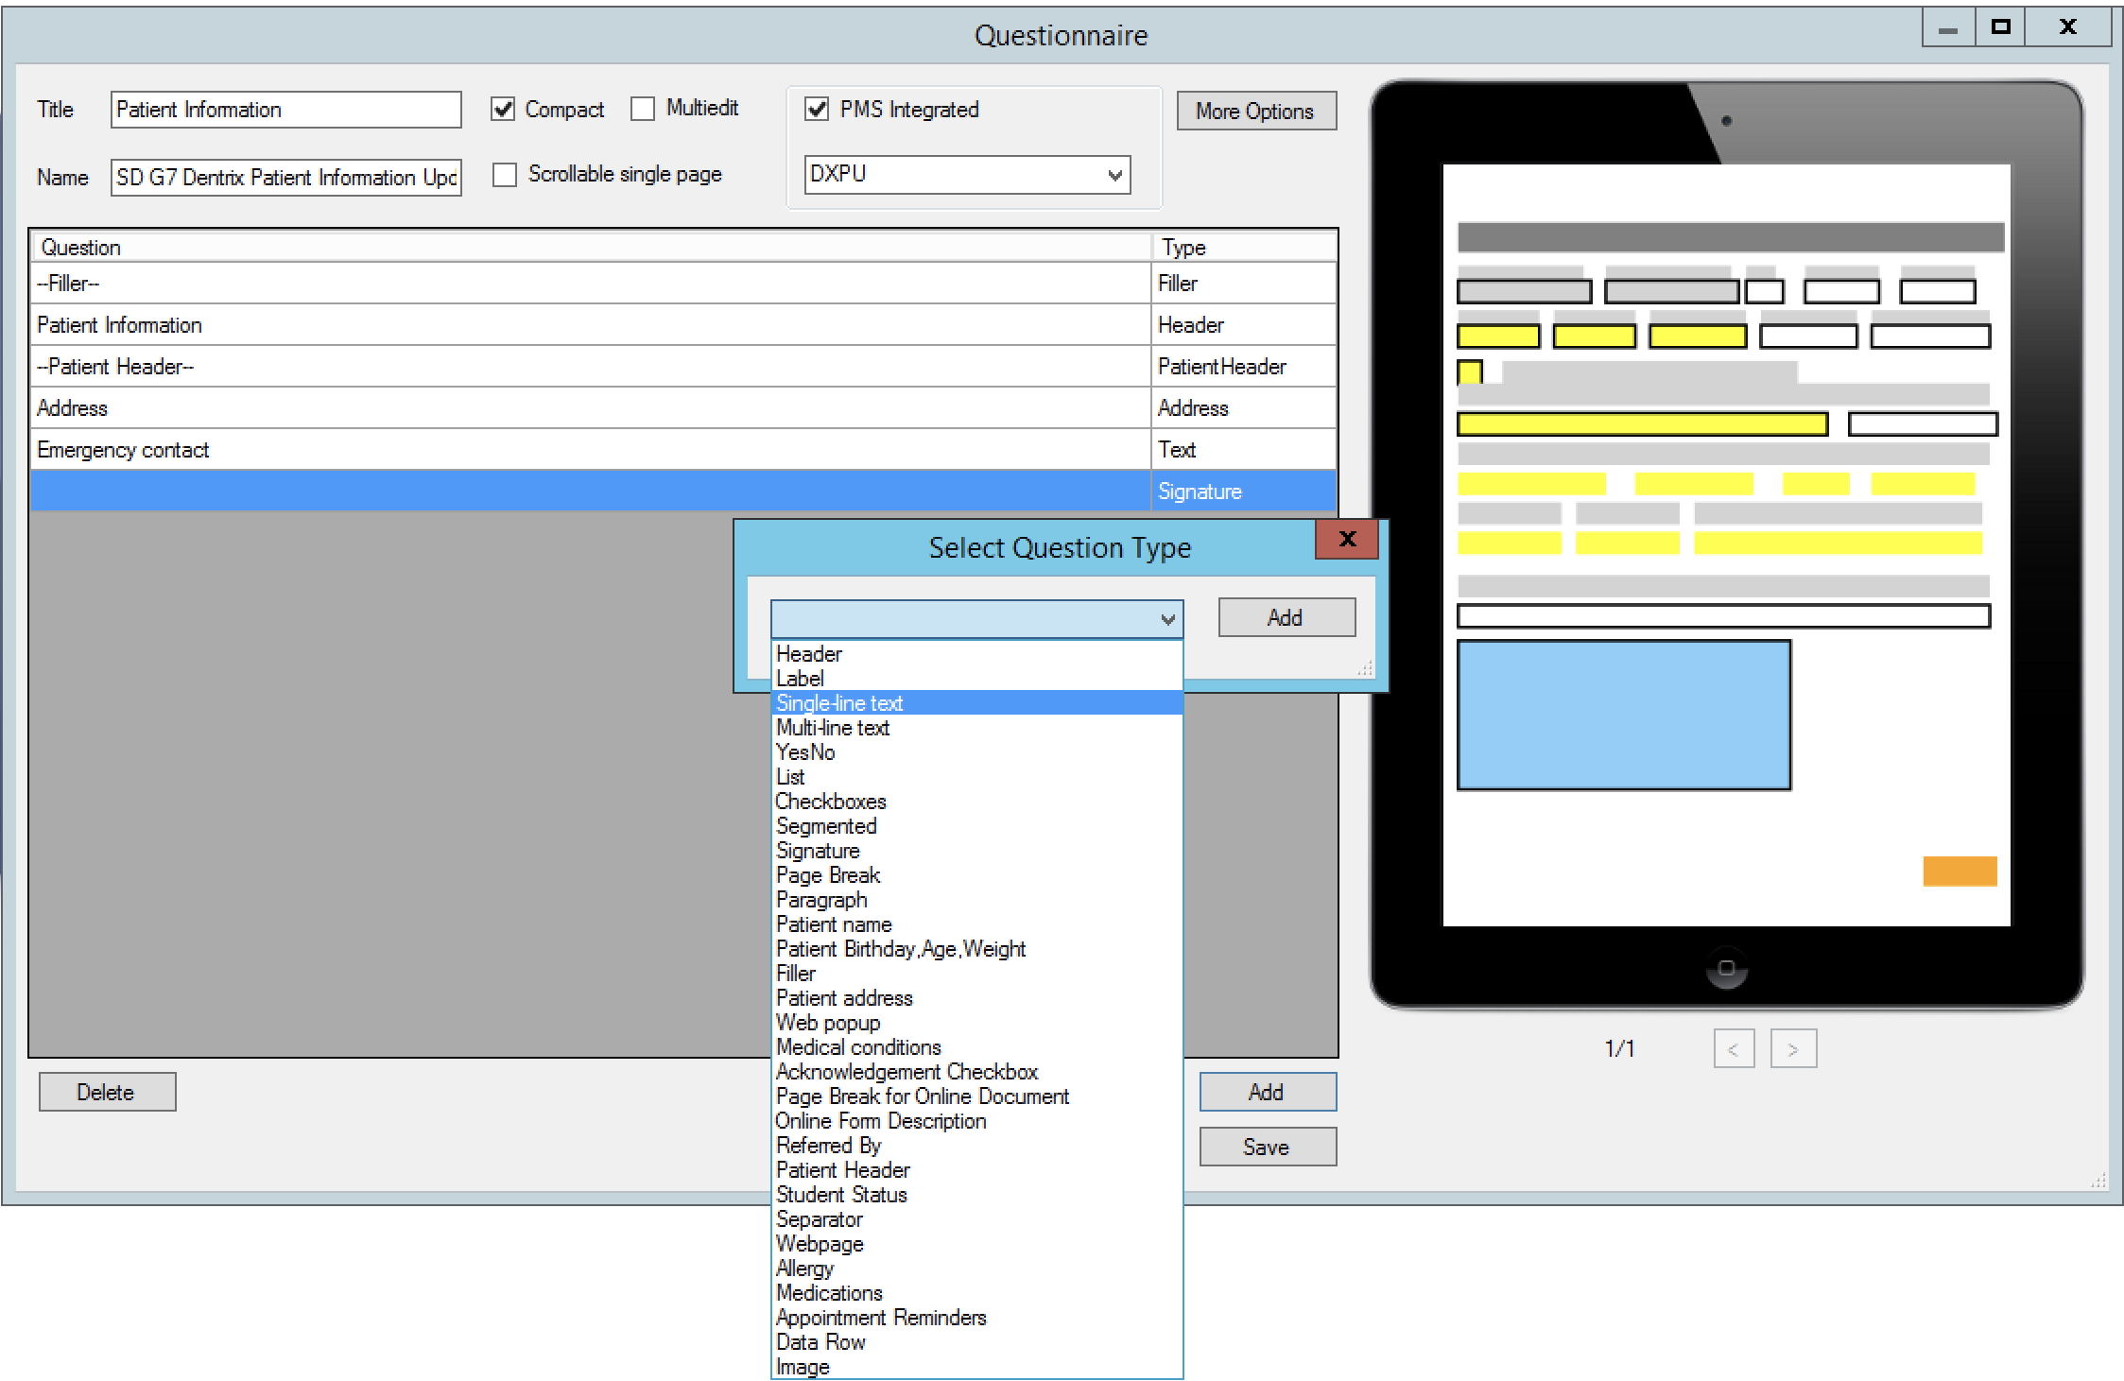This screenshot has height=1381, width=2124.
Task: Minimize the Questionnaire window
Action: pos(1948,26)
